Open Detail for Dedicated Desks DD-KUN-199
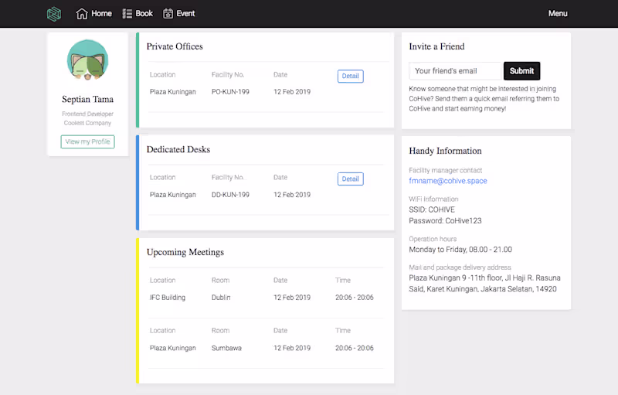 [x=350, y=179]
